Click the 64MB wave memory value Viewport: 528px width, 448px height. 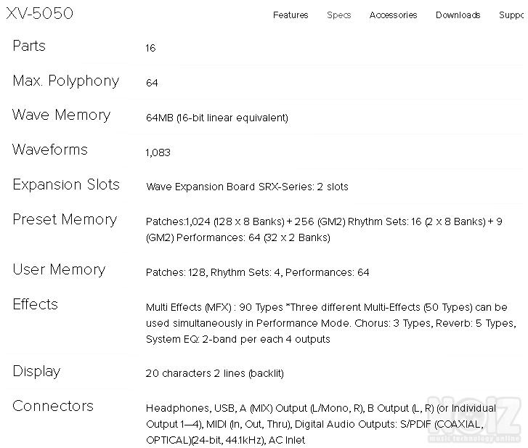(x=216, y=118)
